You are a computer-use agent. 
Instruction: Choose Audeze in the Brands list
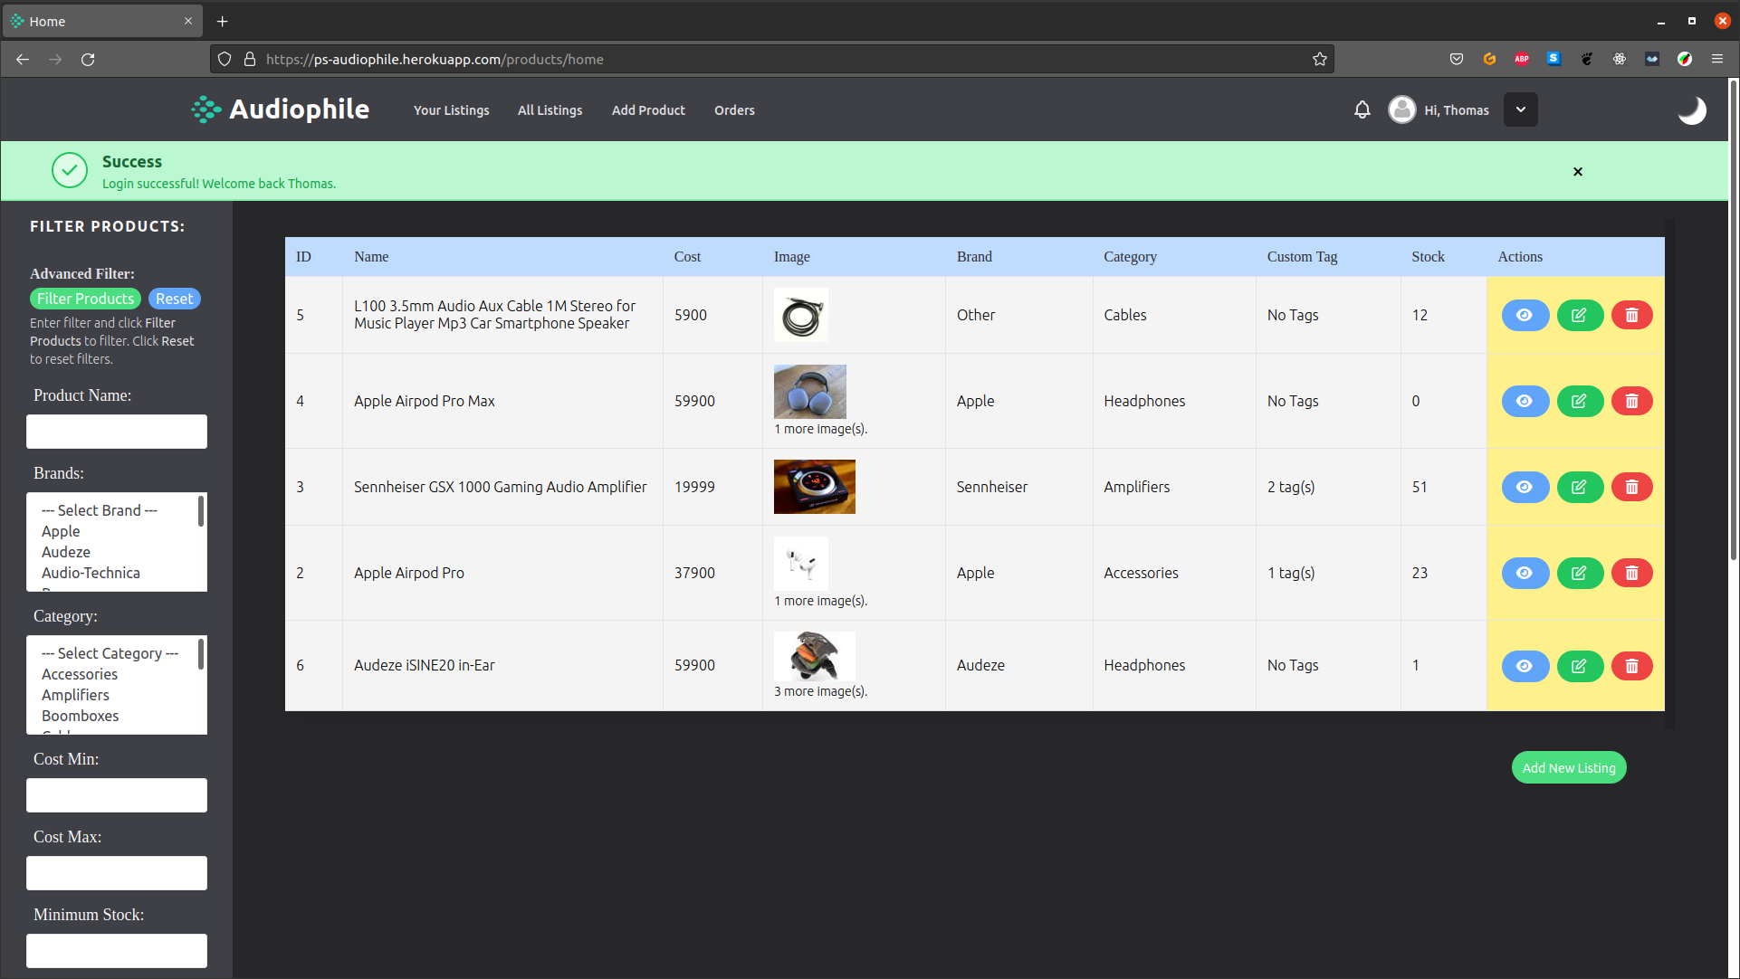[66, 552]
